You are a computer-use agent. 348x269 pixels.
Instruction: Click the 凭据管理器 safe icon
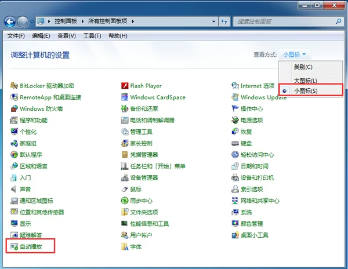point(125,155)
